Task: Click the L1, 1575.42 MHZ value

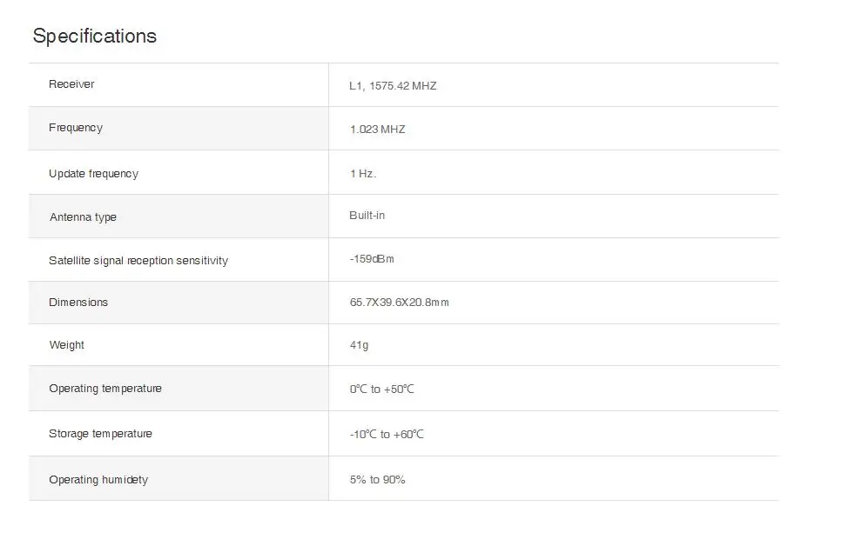Action: point(393,86)
